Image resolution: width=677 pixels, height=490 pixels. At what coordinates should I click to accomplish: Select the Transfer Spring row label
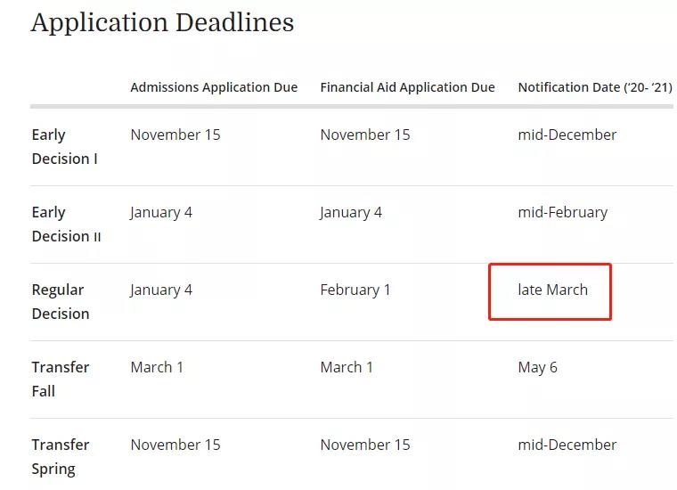[x=61, y=457]
